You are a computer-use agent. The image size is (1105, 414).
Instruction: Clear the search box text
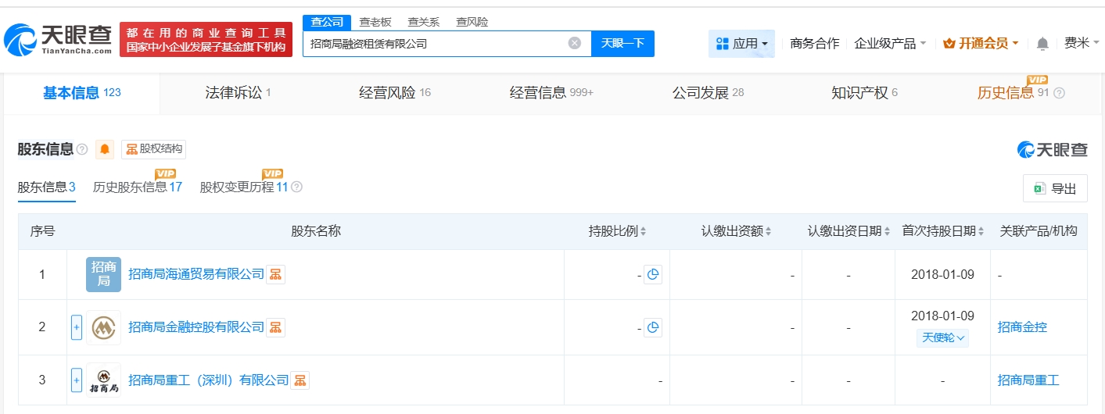point(574,44)
